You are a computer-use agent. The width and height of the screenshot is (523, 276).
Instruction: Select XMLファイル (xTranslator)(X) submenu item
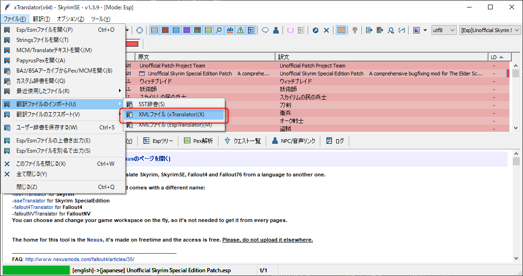pyautogui.click(x=174, y=114)
